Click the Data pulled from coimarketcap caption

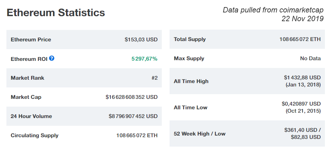coord(273,10)
